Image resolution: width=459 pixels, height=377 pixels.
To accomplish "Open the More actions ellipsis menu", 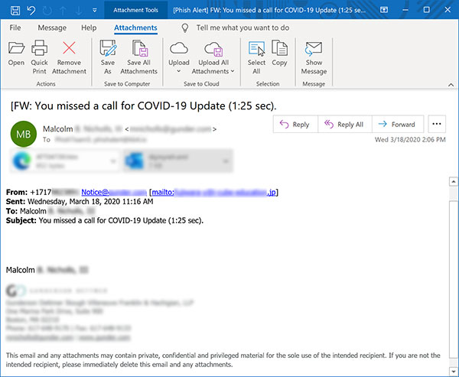I will 437,124.
